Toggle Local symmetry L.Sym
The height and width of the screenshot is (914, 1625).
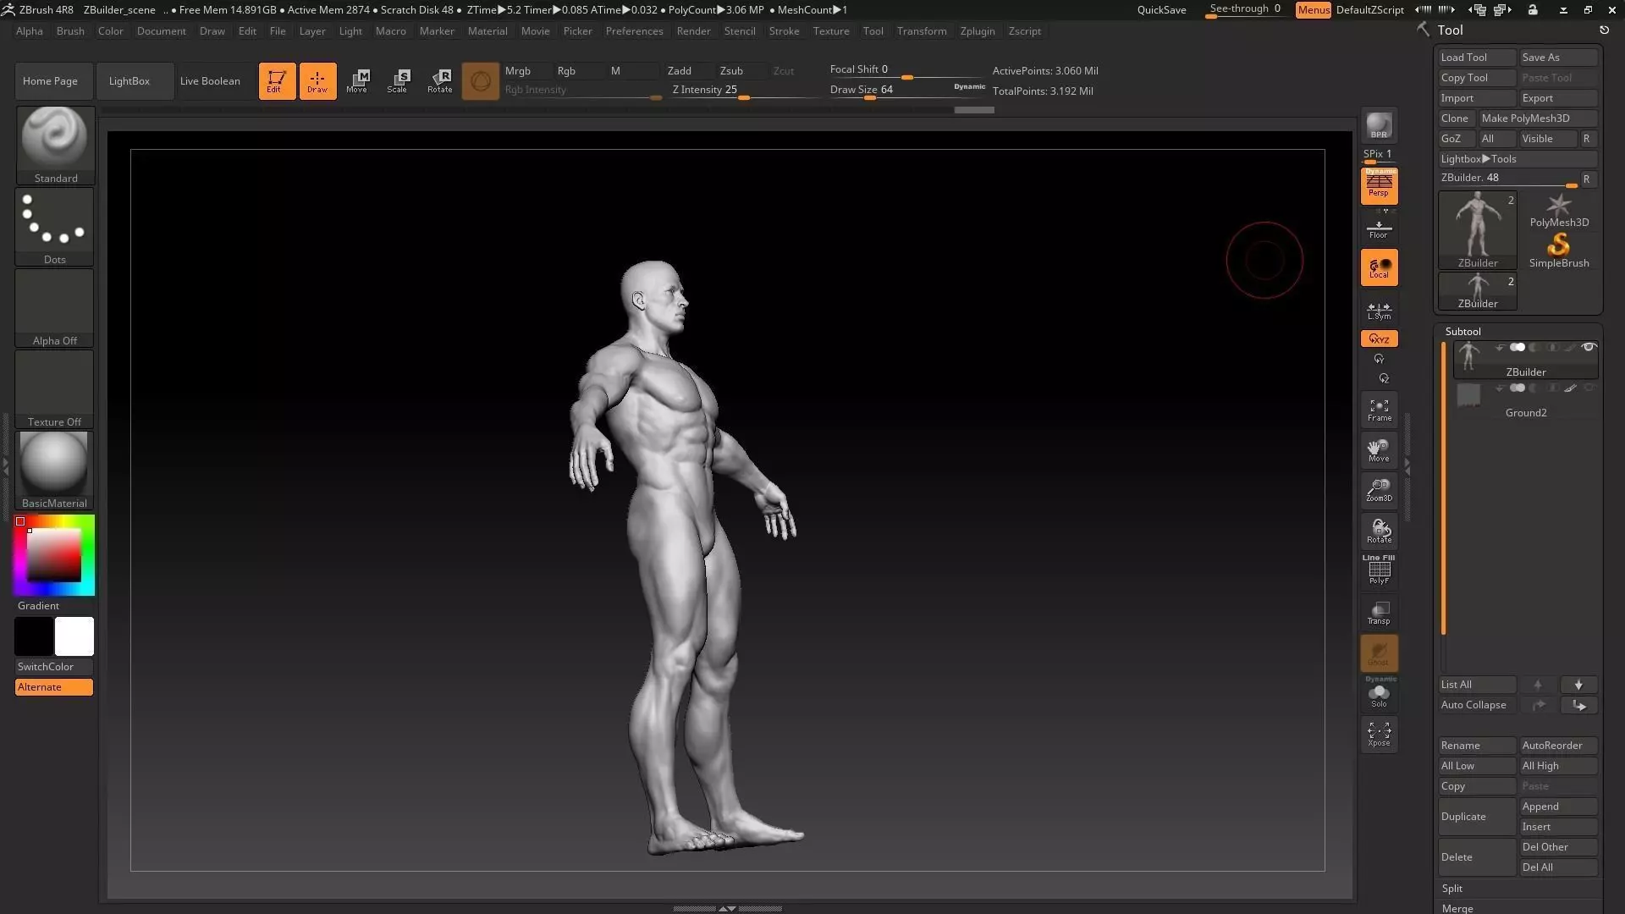[x=1379, y=311]
